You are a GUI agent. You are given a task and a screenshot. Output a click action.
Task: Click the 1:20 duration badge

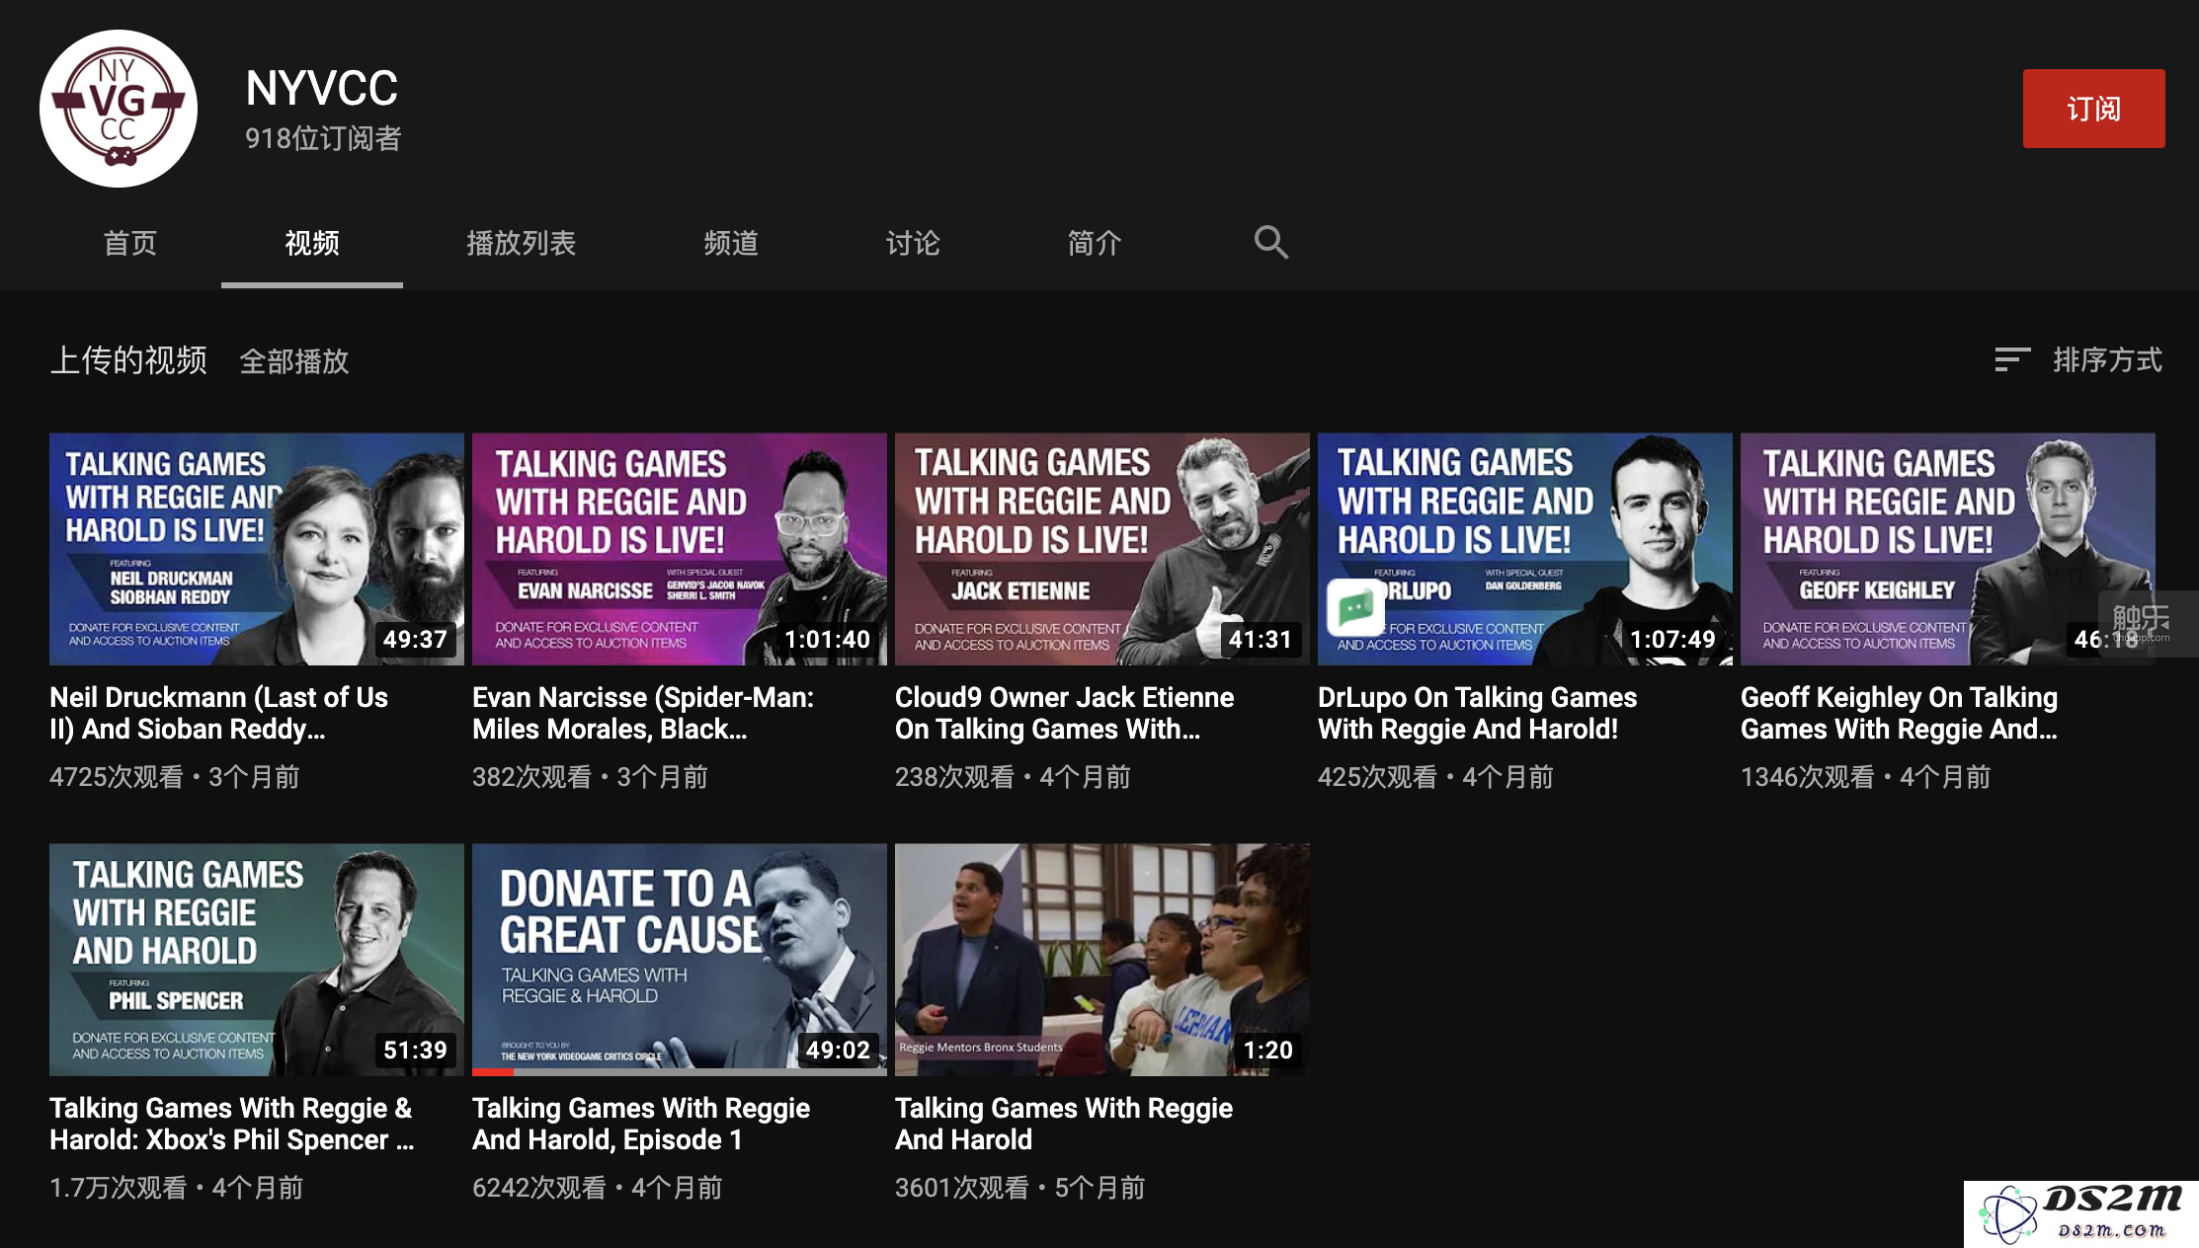pos(1268,1050)
